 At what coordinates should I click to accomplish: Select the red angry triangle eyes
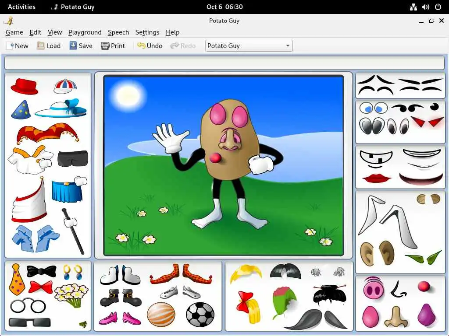pyautogui.click(x=427, y=122)
